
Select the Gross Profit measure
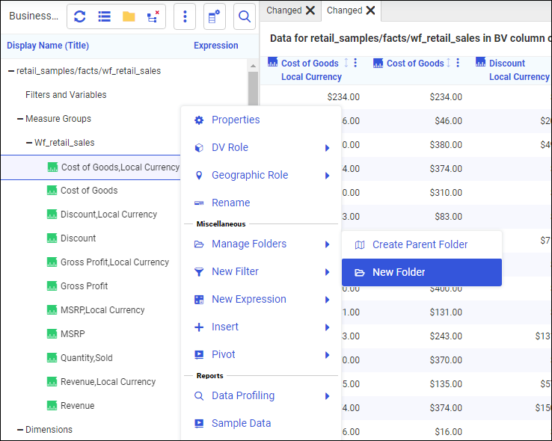pyautogui.click(x=84, y=286)
